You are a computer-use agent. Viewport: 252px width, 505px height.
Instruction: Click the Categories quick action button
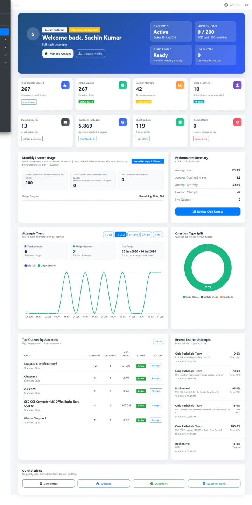pyautogui.click(x=49, y=484)
